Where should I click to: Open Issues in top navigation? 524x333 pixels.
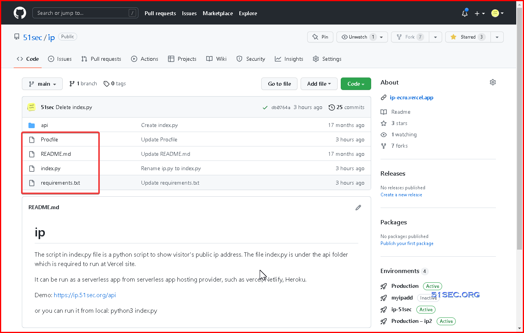[x=189, y=13]
